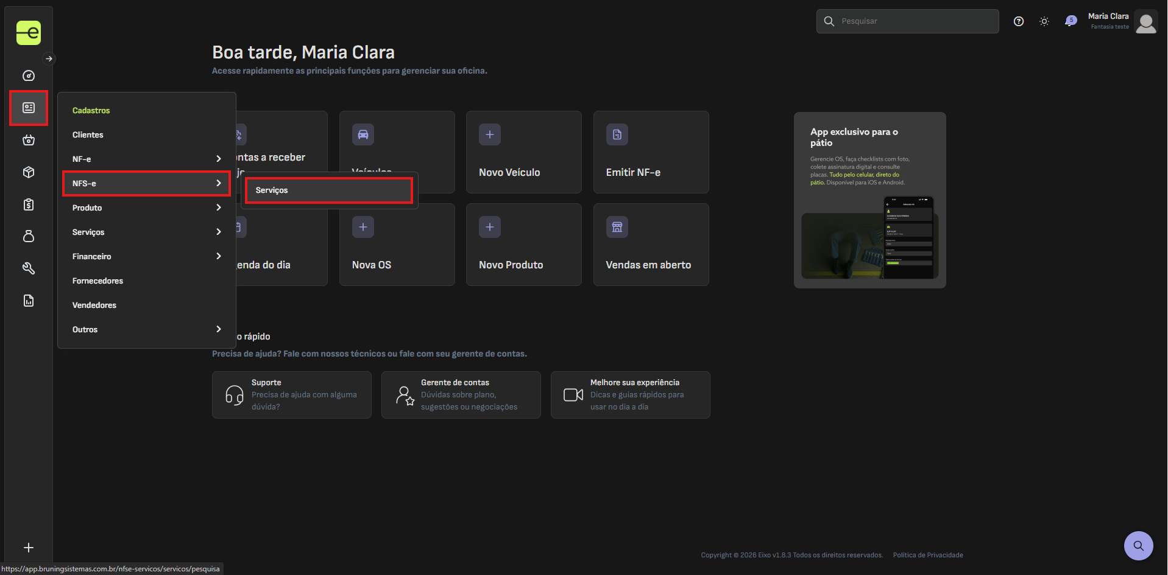Select the Produto menu entry

[x=146, y=207]
